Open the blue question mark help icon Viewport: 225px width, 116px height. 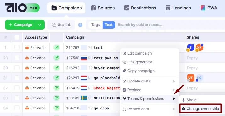tap(80, 25)
